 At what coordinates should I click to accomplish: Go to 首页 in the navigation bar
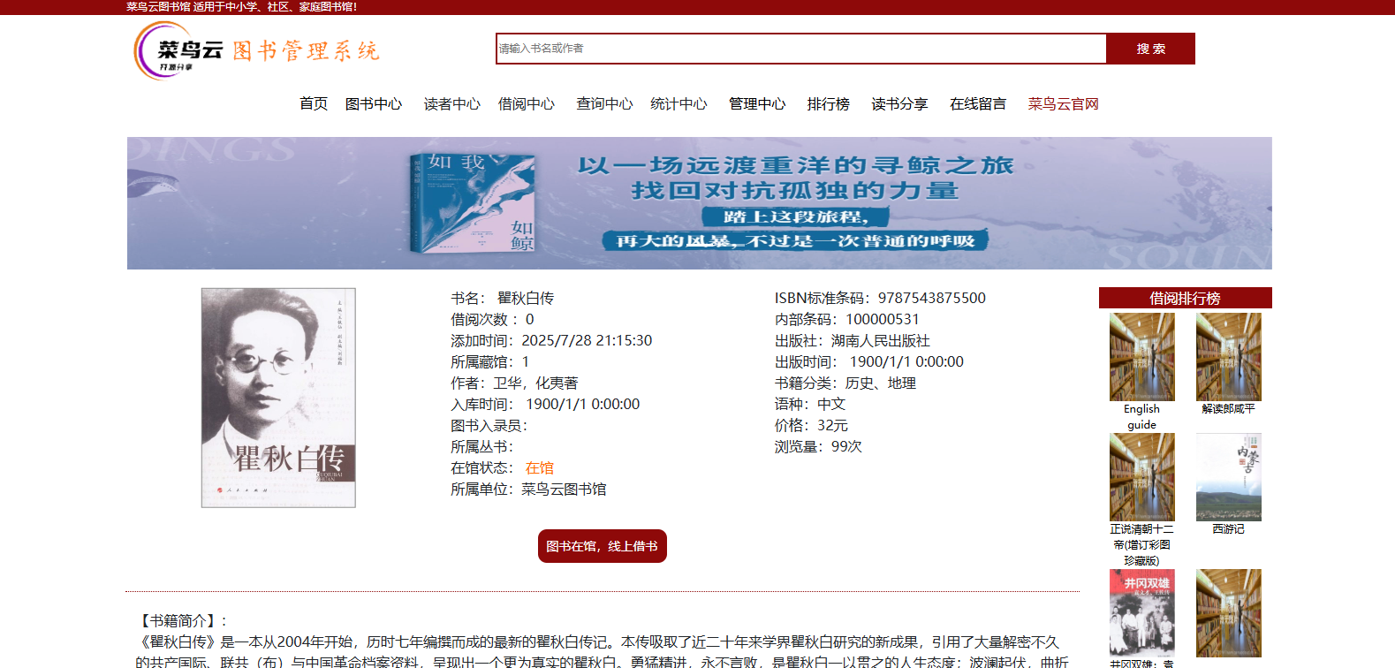314,104
